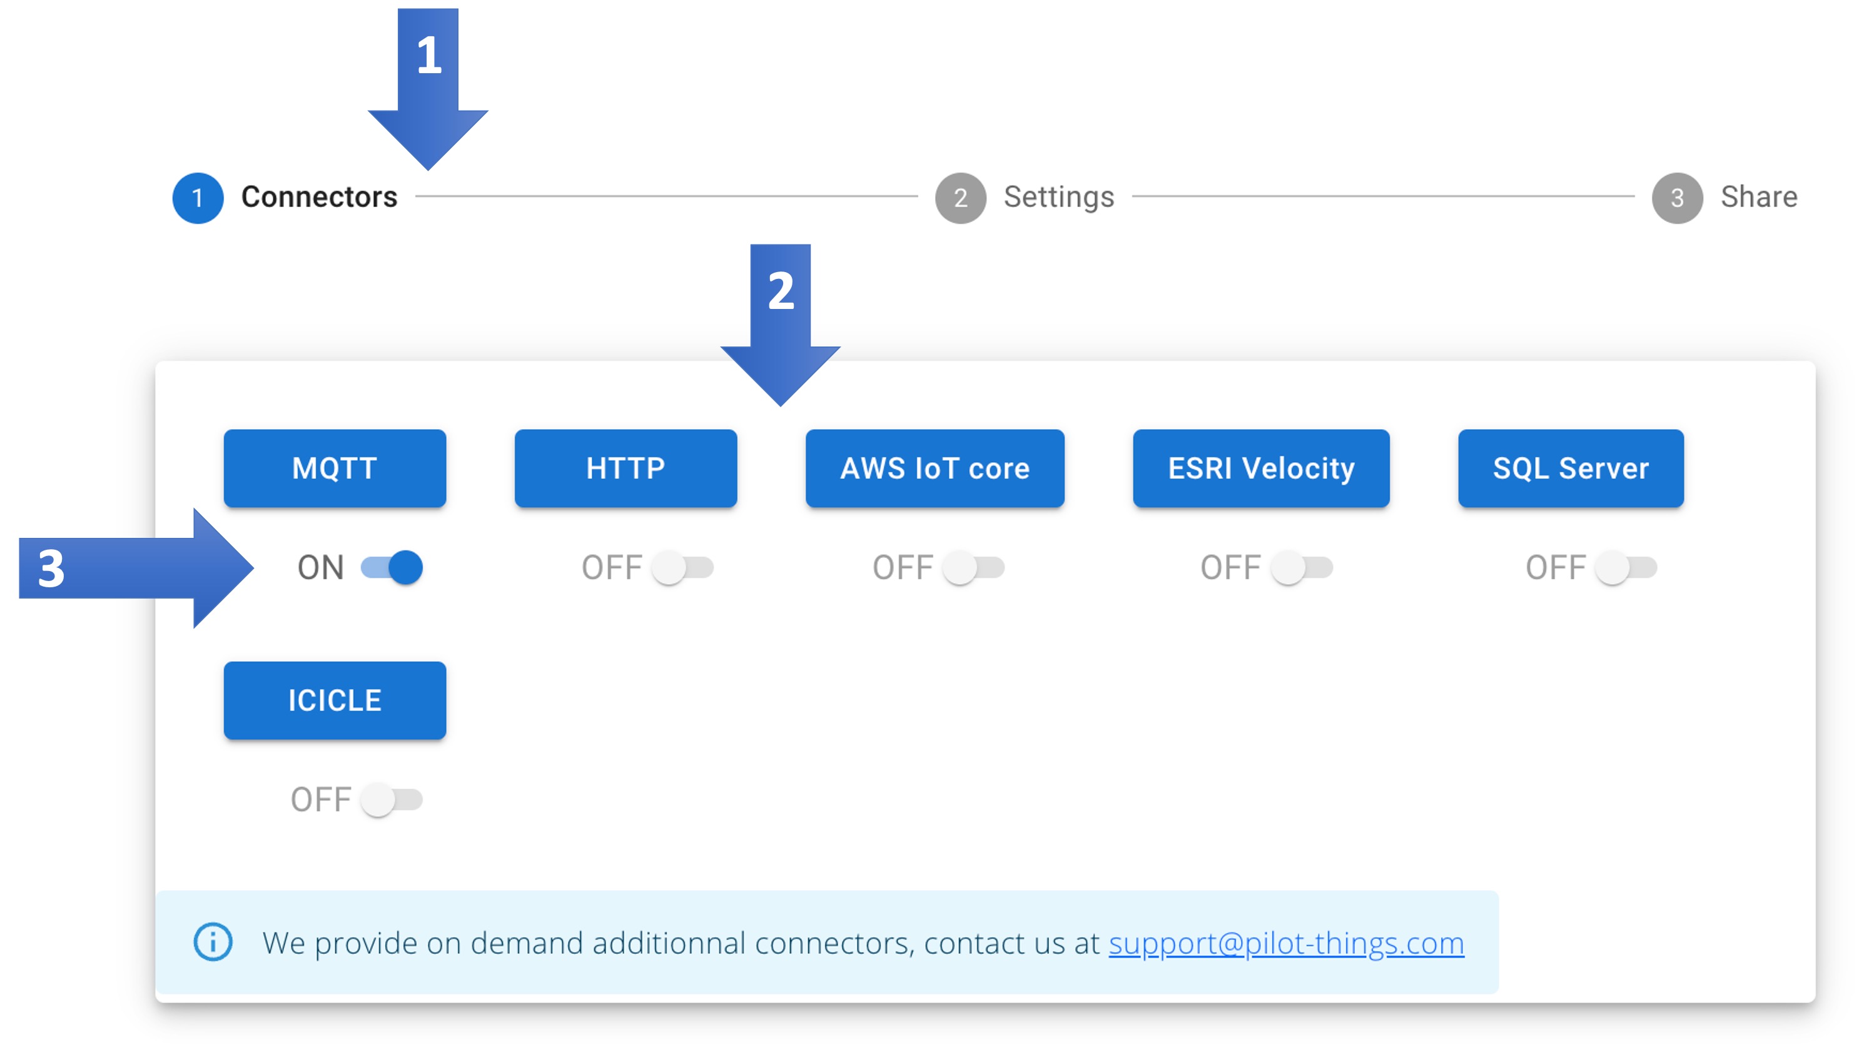Switch on the ESRI Velocity toggle

[x=1301, y=567]
